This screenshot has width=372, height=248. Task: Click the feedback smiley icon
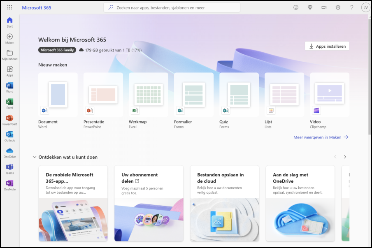pos(296,7)
